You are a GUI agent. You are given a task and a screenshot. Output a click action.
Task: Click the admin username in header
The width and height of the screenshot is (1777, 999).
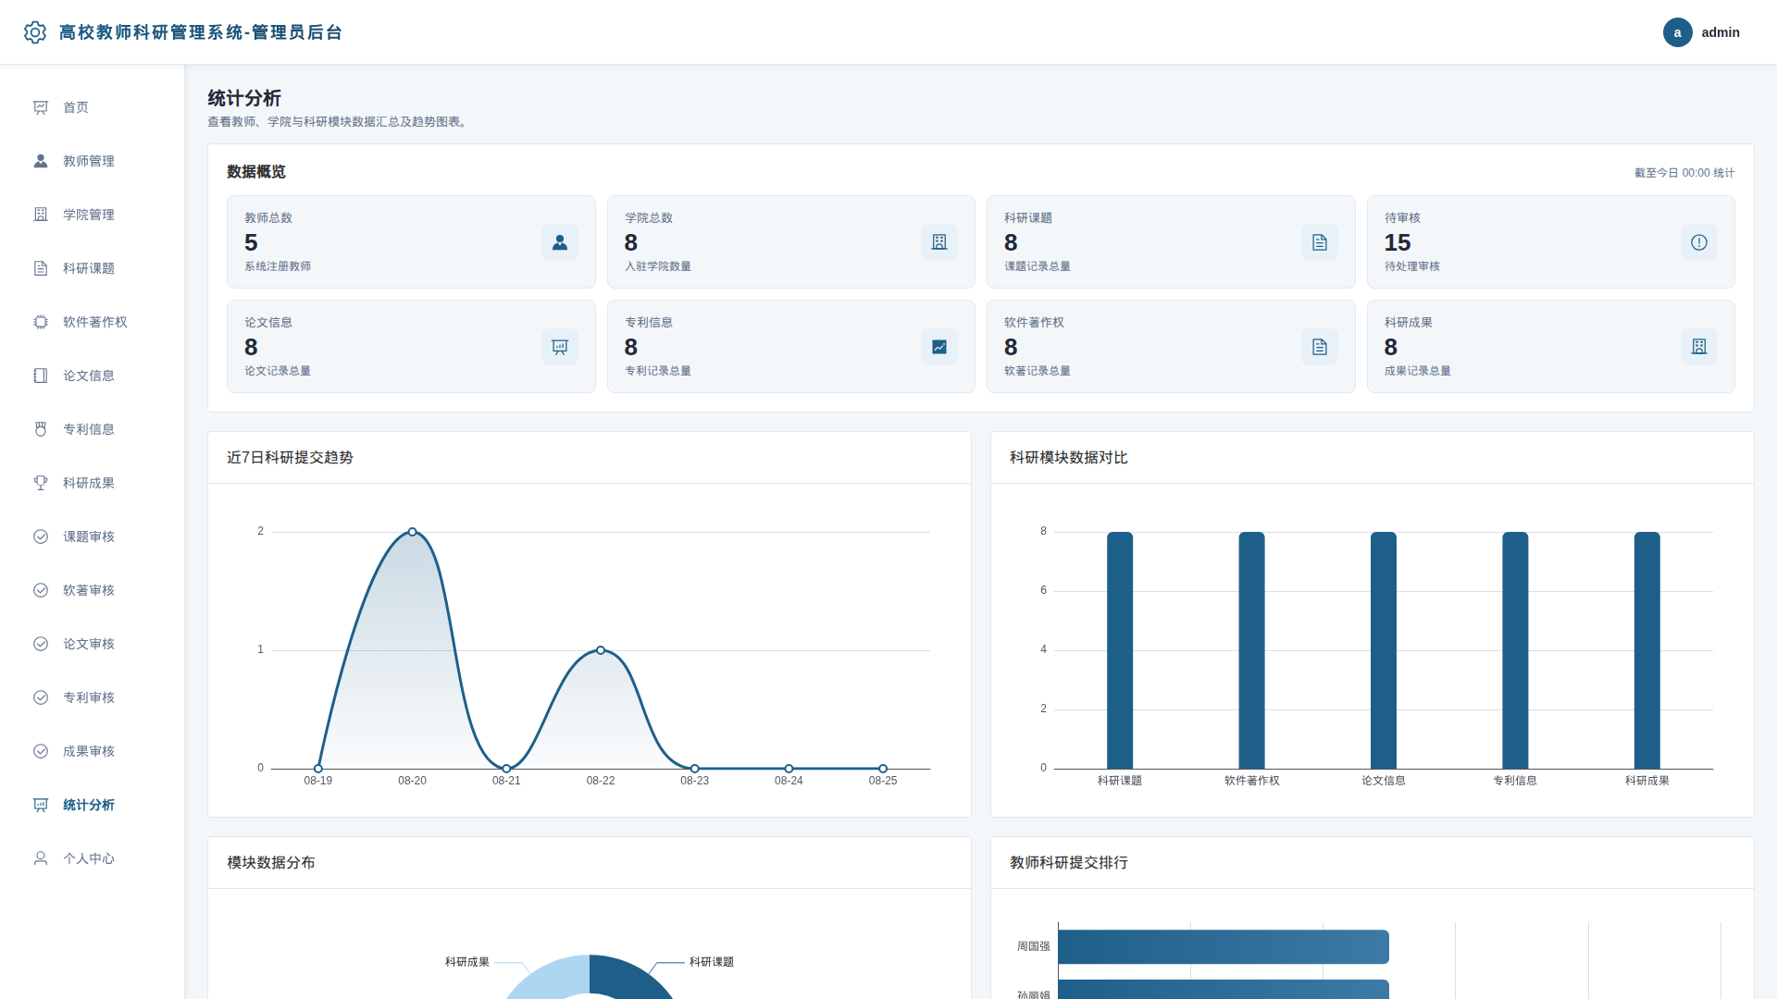[x=1721, y=32]
